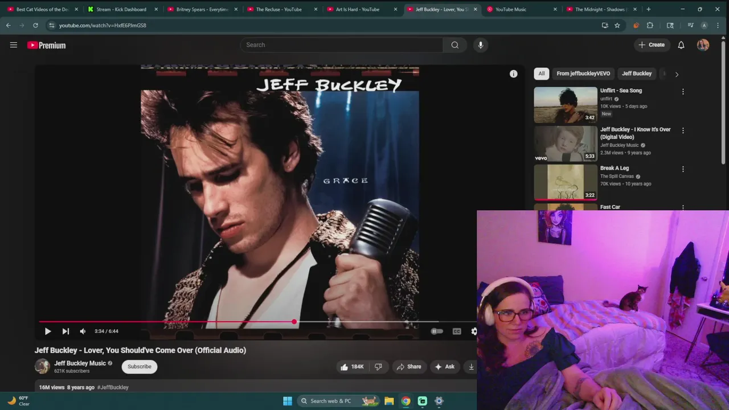The width and height of the screenshot is (729, 410).
Task: Reload the current page
Action: coord(35,26)
